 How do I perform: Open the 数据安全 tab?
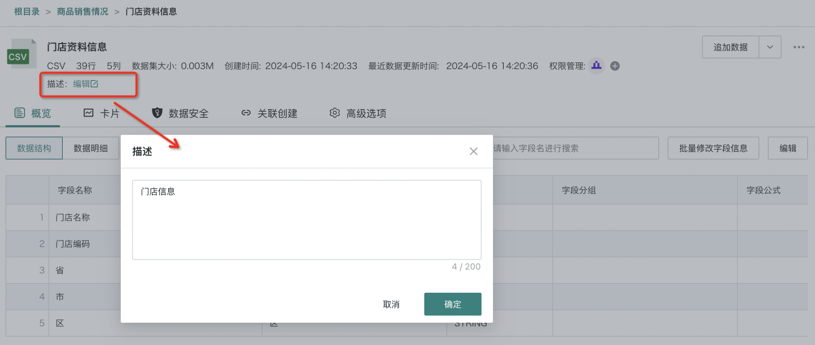point(181,113)
